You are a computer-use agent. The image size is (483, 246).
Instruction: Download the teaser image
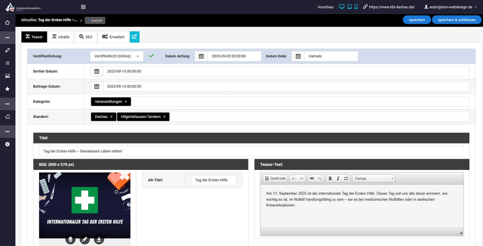[x=99, y=239]
